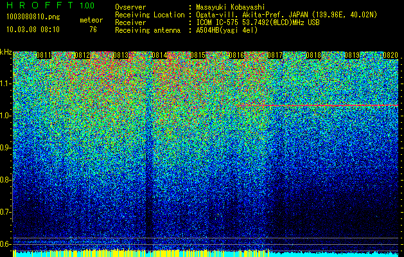Click the red horizontal signal line
Screen dimensions: 404x257
click(x=318, y=105)
